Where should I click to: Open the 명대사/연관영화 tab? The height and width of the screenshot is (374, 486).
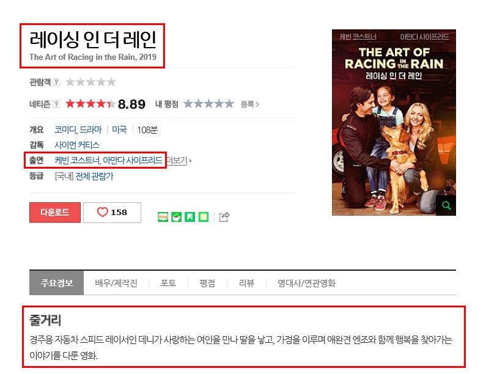point(306,283)
